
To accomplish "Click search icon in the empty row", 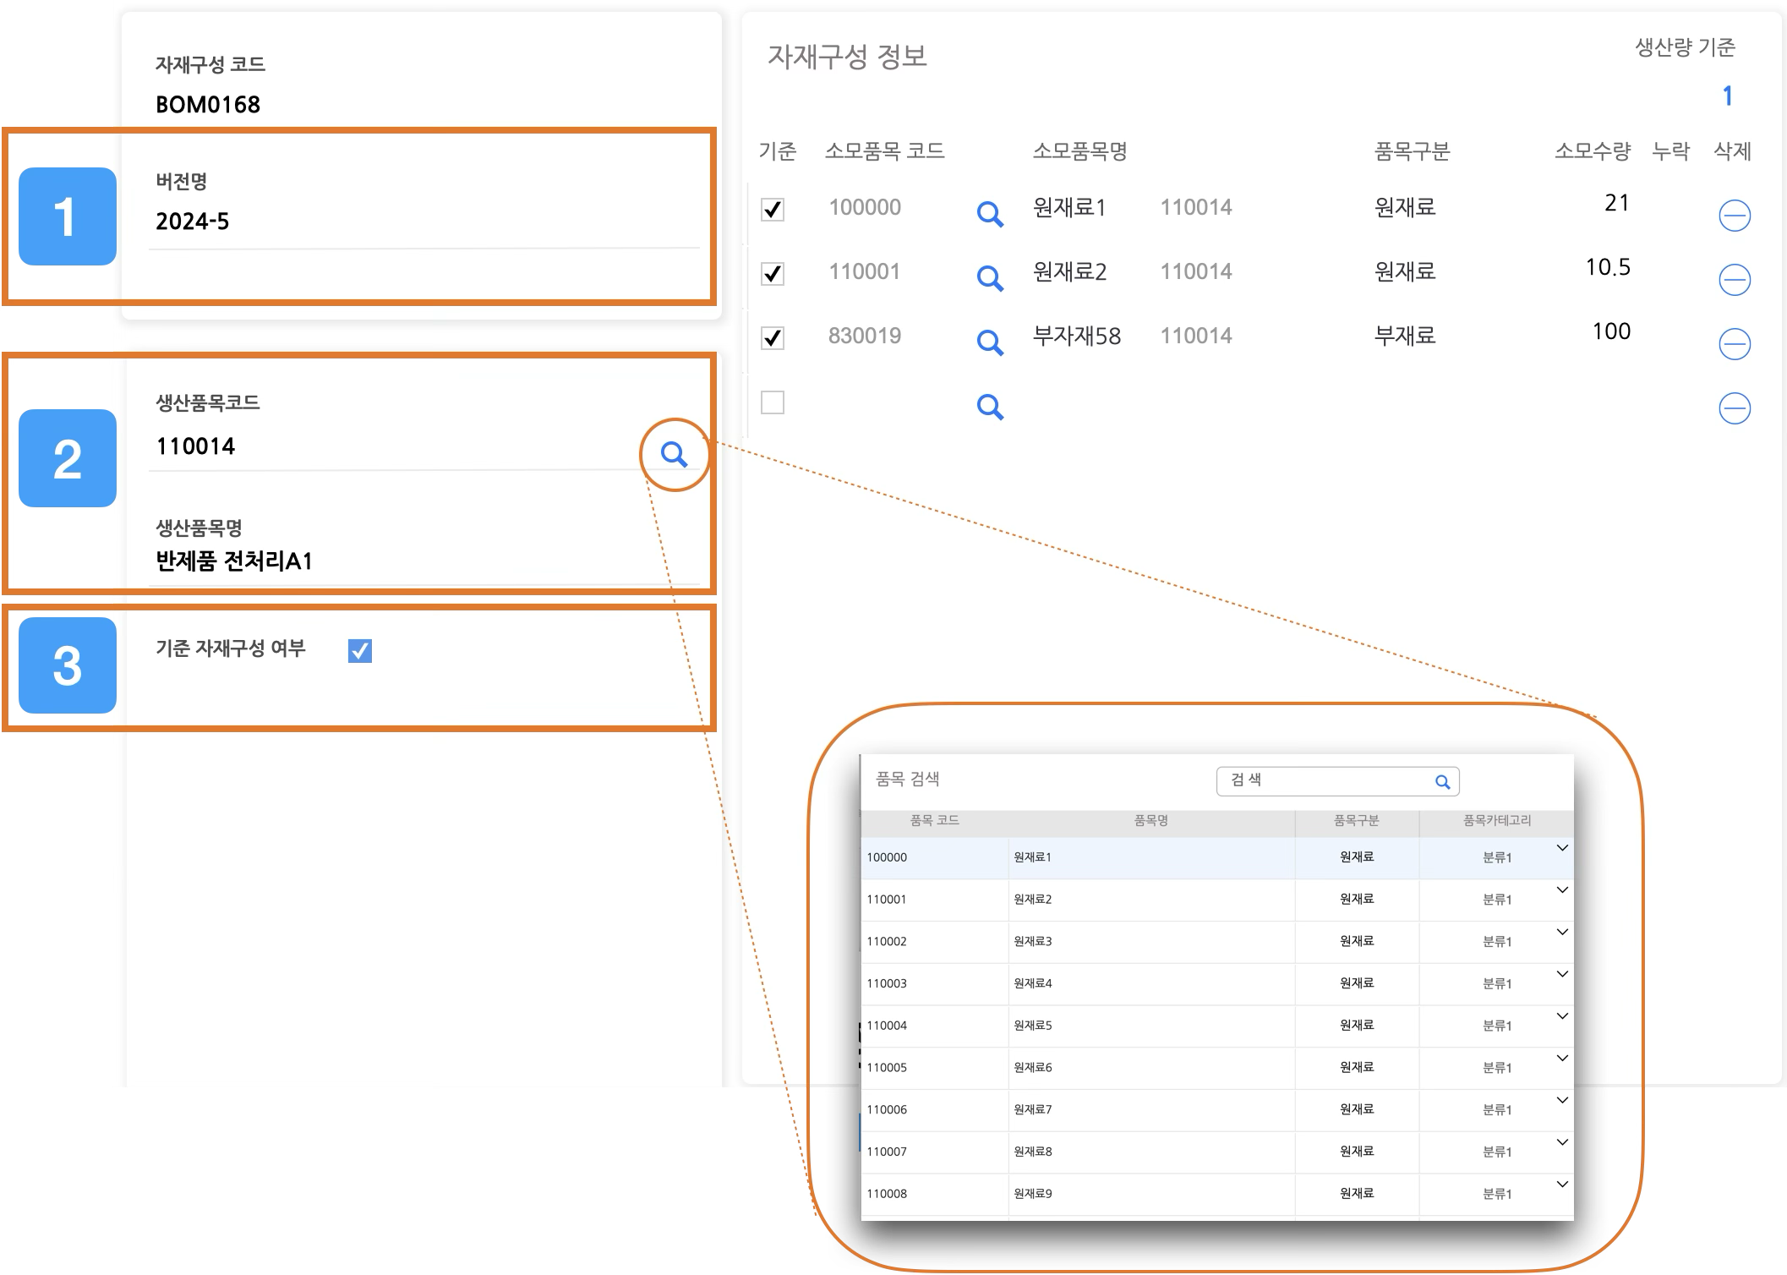I will [989, 407].
